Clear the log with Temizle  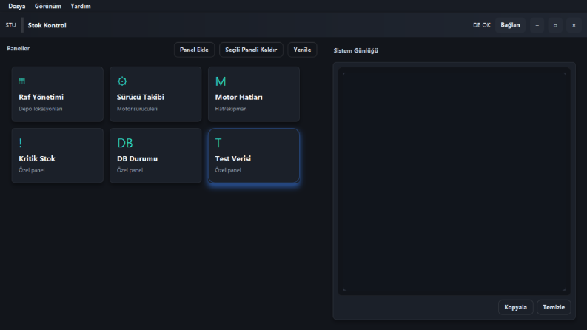coord(554,307)
